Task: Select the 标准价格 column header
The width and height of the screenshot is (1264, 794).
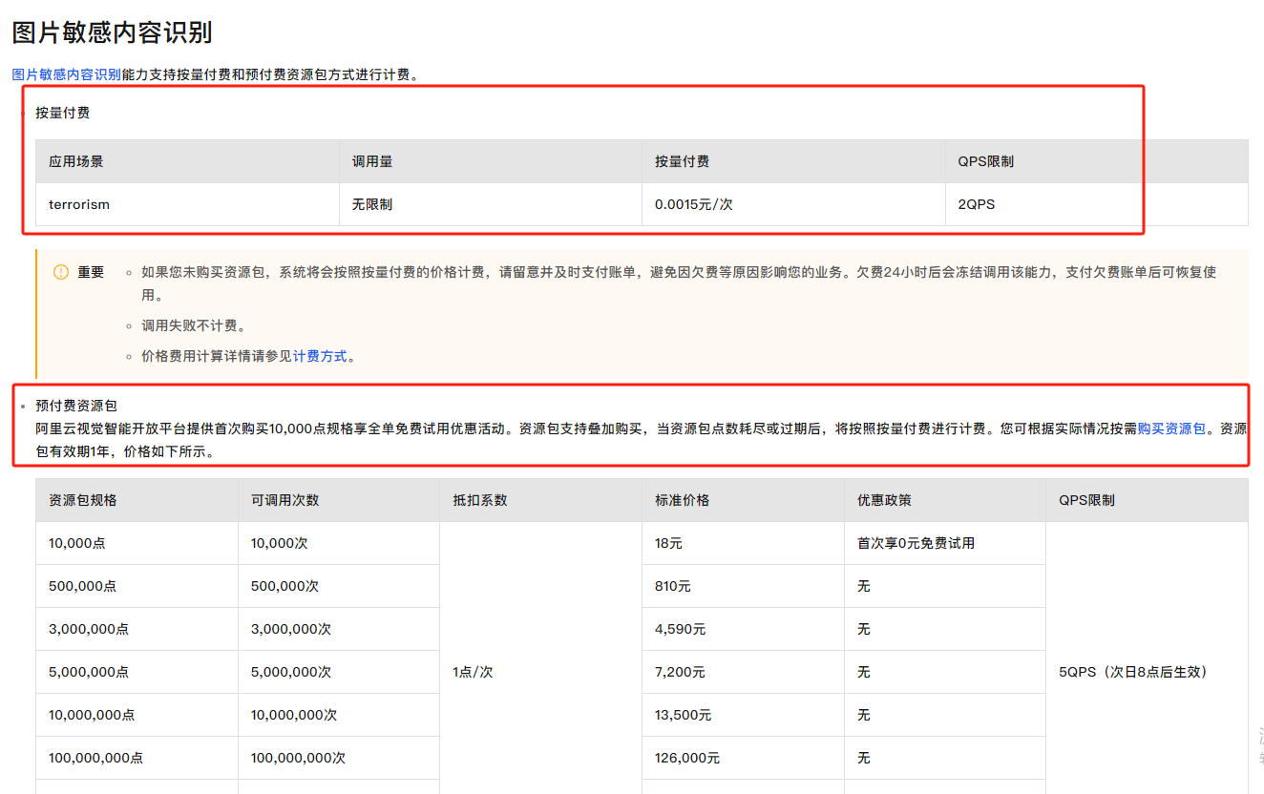Action: [743, 500]
